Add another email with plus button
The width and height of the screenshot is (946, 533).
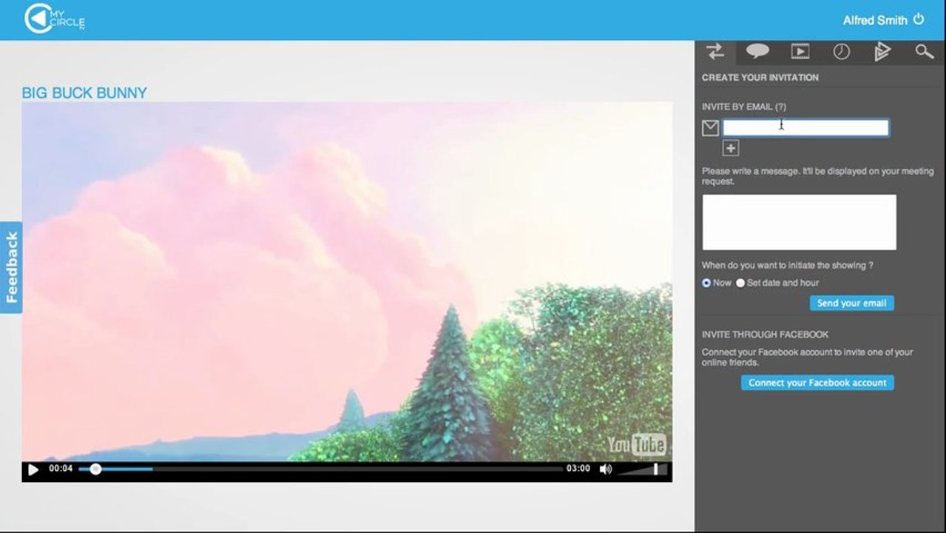coord(731,149)
